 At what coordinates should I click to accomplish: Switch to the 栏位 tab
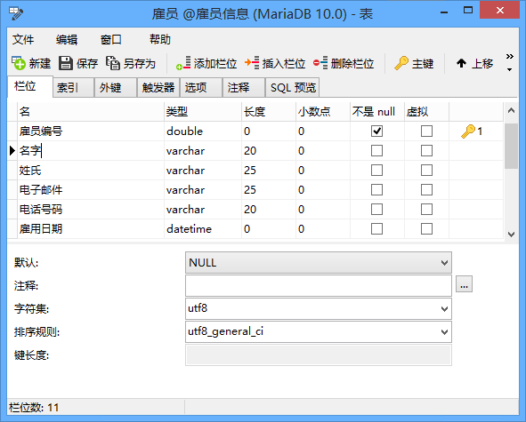pyautogui.click(x=30, y=86)
